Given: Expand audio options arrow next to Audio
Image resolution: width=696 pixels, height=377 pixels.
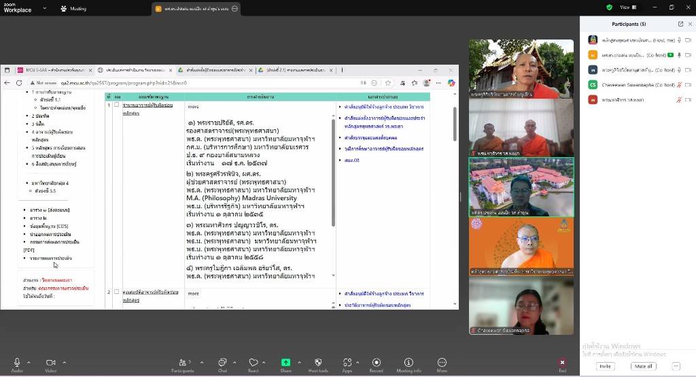Looking at the screenshot, I should 29,362.
